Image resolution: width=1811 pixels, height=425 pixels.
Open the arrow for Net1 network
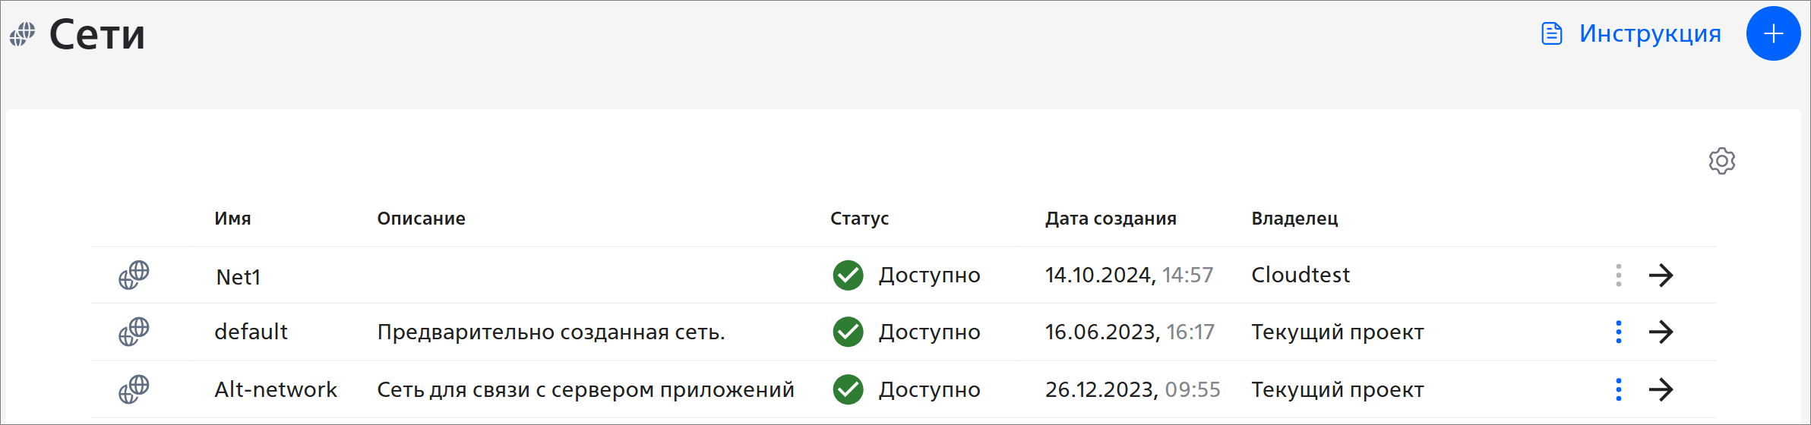1661,275
